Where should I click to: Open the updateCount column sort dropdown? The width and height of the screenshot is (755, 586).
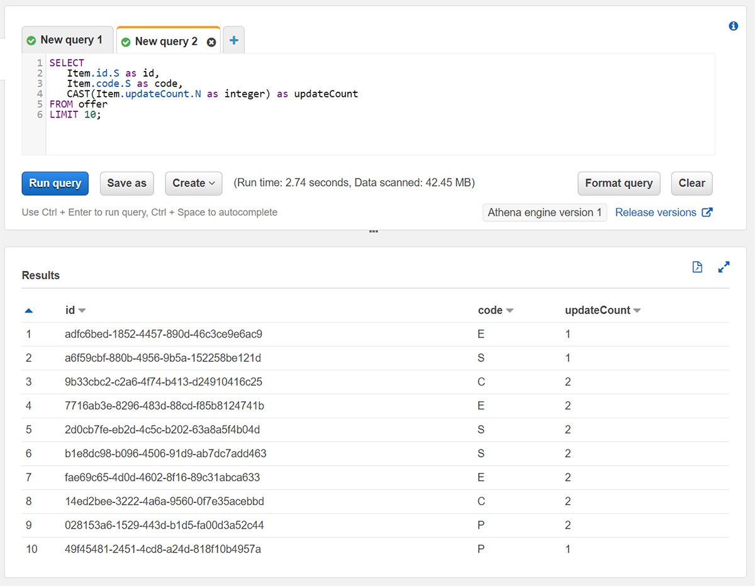[637, 311]
